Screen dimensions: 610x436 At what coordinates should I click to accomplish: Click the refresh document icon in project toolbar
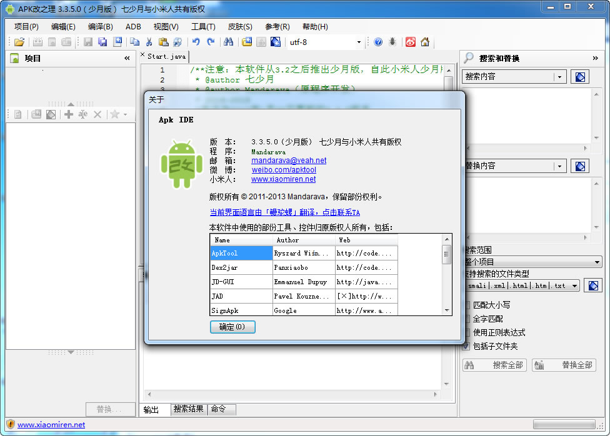(x=18, y=114)
